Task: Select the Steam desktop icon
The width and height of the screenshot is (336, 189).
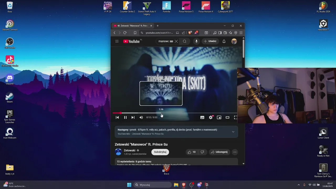Action: coord(10,97)
